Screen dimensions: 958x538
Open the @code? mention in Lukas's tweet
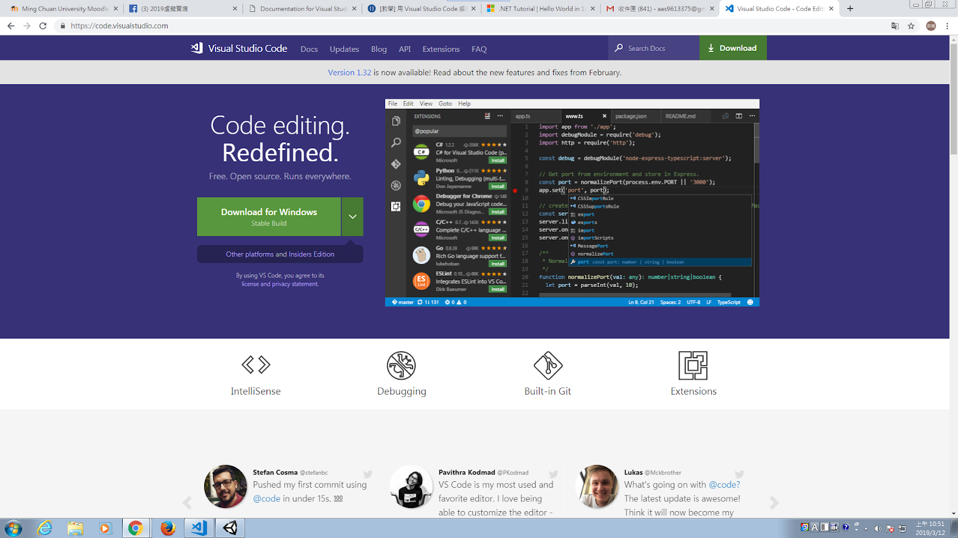[x=724, y=485]
